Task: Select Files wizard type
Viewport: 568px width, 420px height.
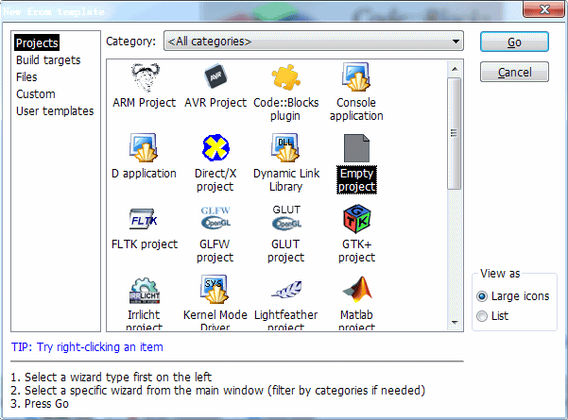Action: coord(26,77)
